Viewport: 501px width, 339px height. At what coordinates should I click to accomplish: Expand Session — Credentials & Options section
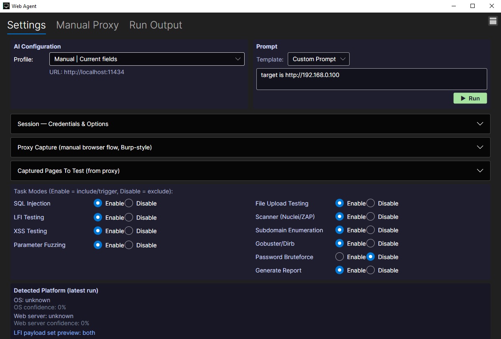250,124
